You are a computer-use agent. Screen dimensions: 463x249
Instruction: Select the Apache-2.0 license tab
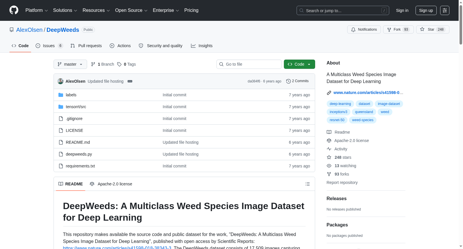pyautogui.click(x=111, y=184)
